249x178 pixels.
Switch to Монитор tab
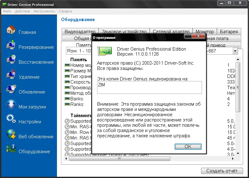pos(205,32)
